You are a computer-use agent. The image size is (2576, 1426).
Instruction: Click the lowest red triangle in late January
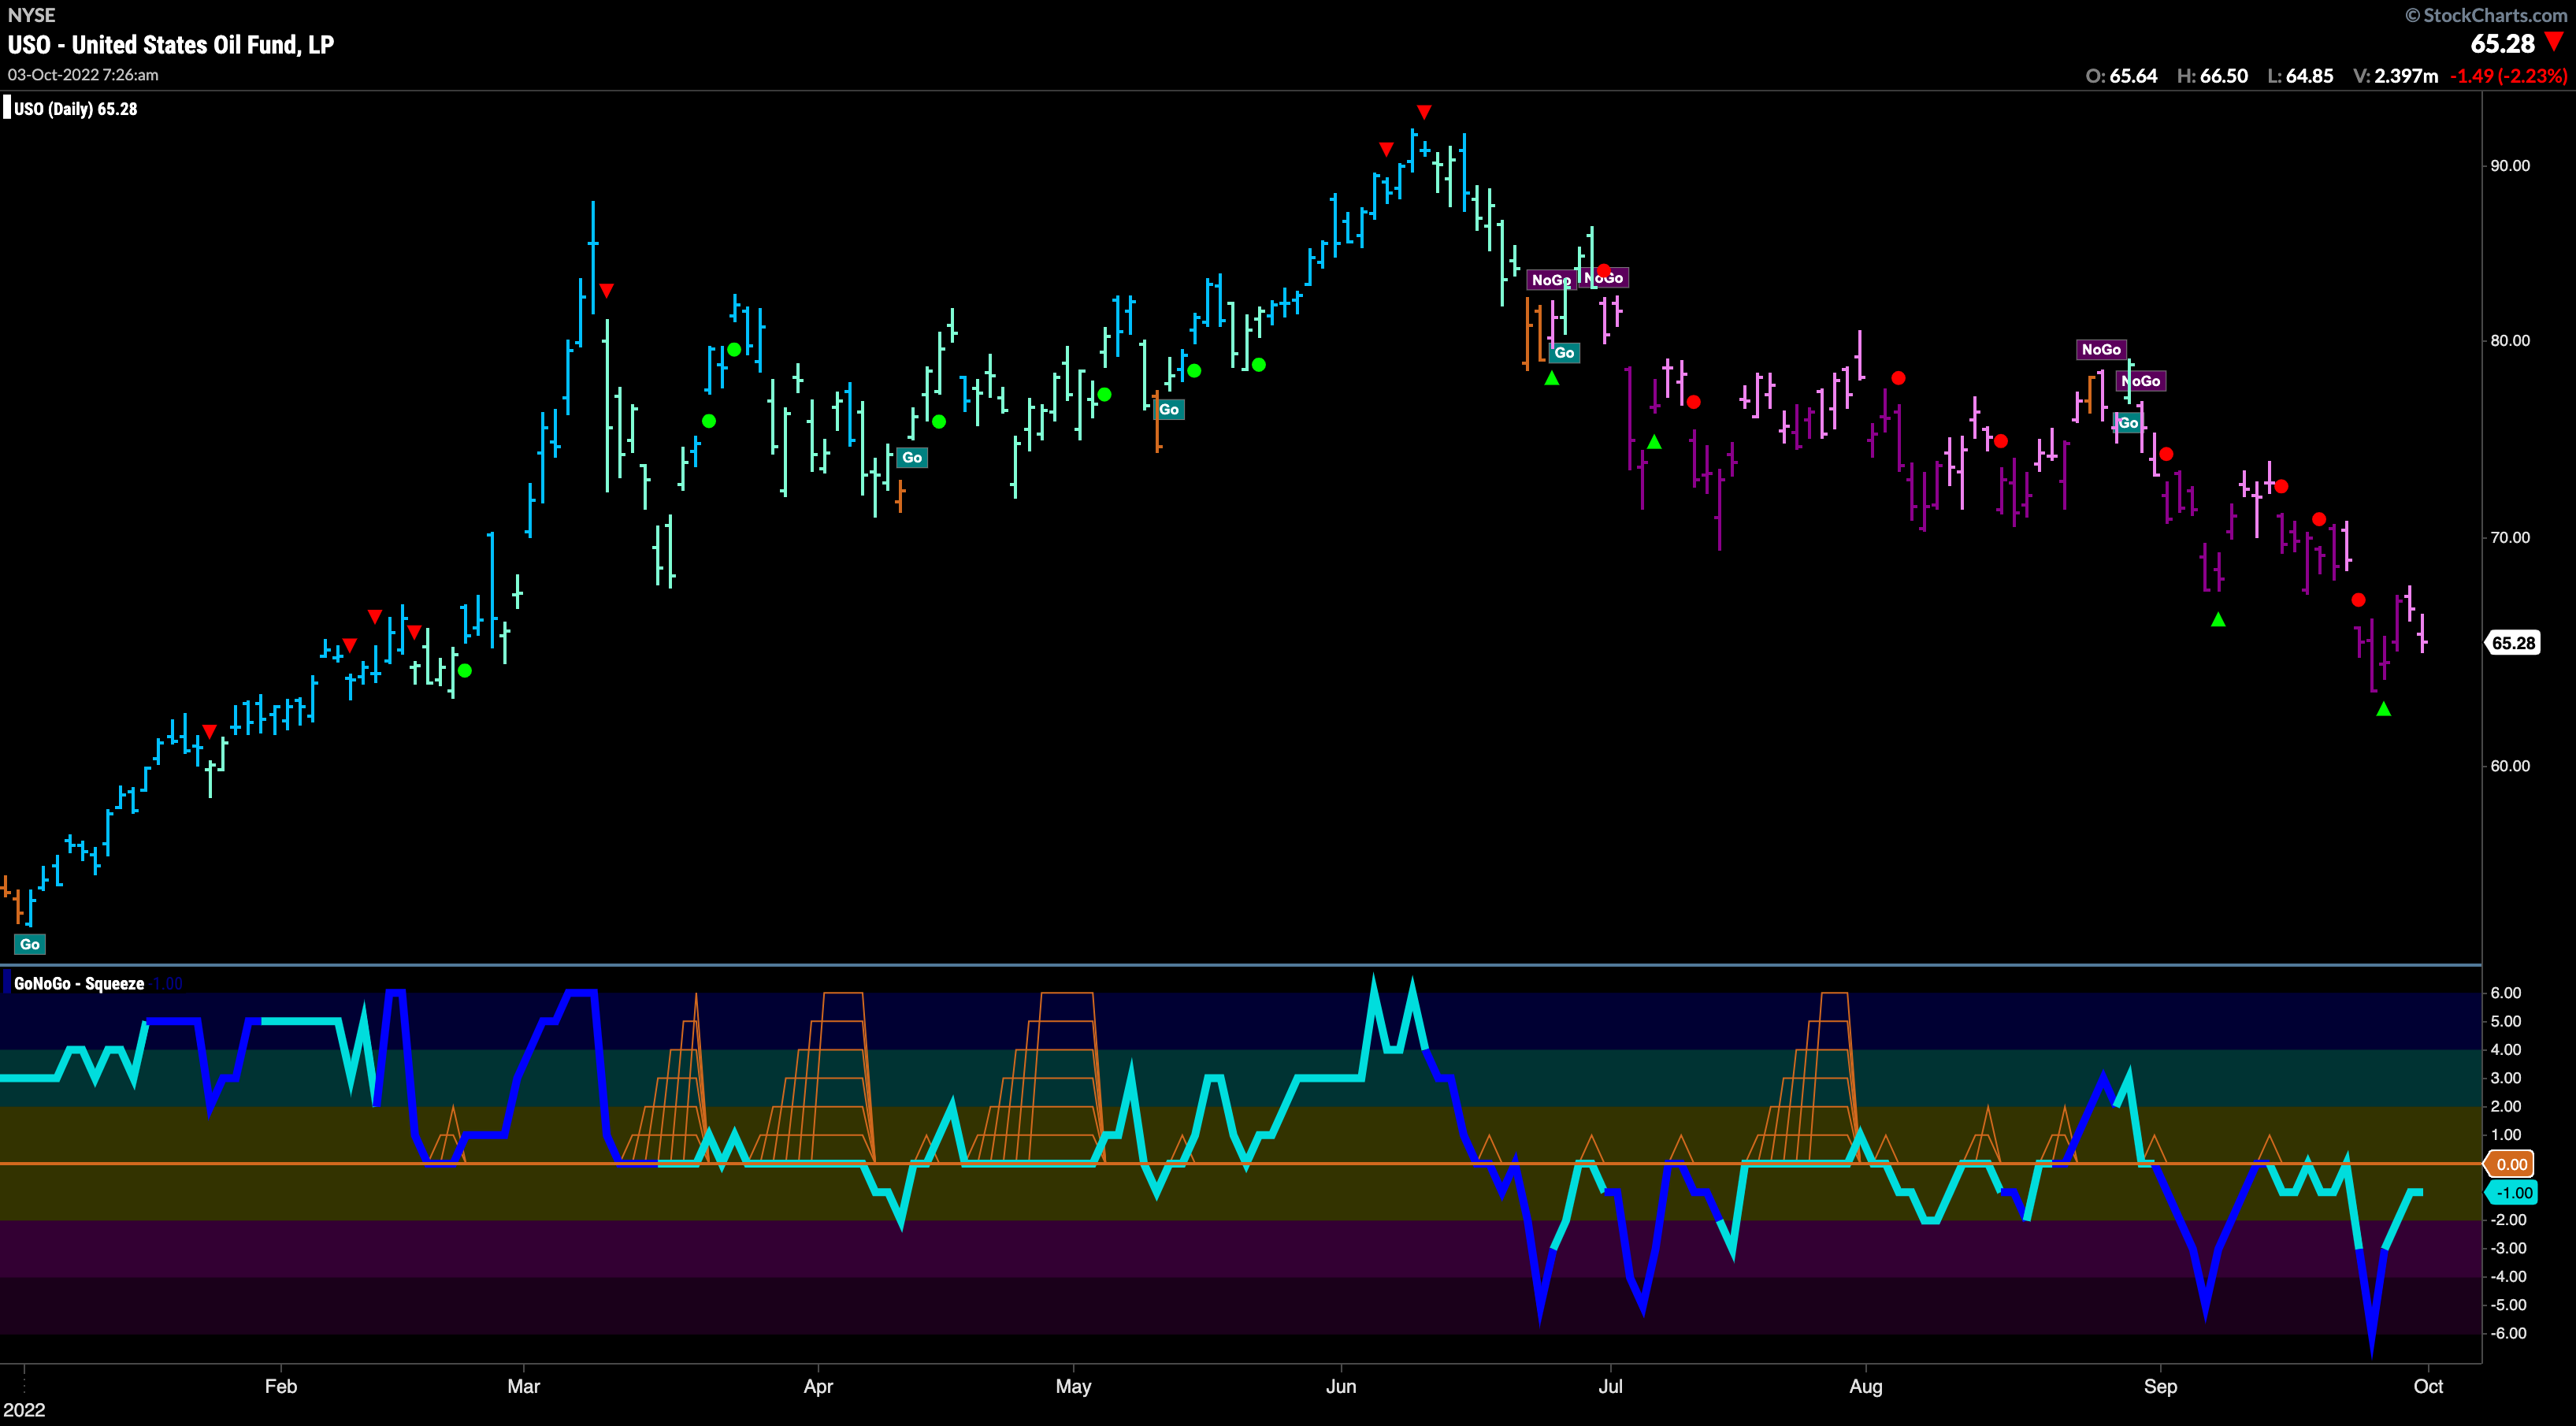point(209,732)
